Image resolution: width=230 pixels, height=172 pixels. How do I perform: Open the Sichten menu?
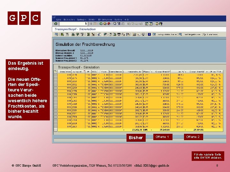92,19
